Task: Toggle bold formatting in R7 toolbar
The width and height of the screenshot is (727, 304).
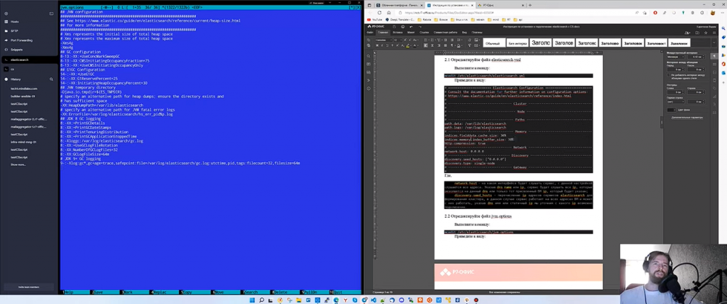Action: [377, 45]
